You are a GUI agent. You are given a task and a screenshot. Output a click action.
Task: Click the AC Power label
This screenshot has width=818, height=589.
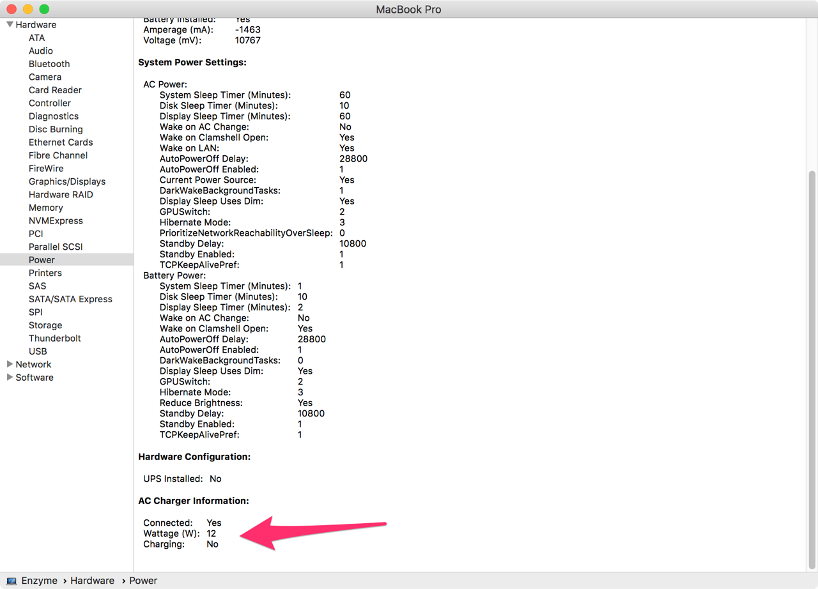[x=165, y=84]
